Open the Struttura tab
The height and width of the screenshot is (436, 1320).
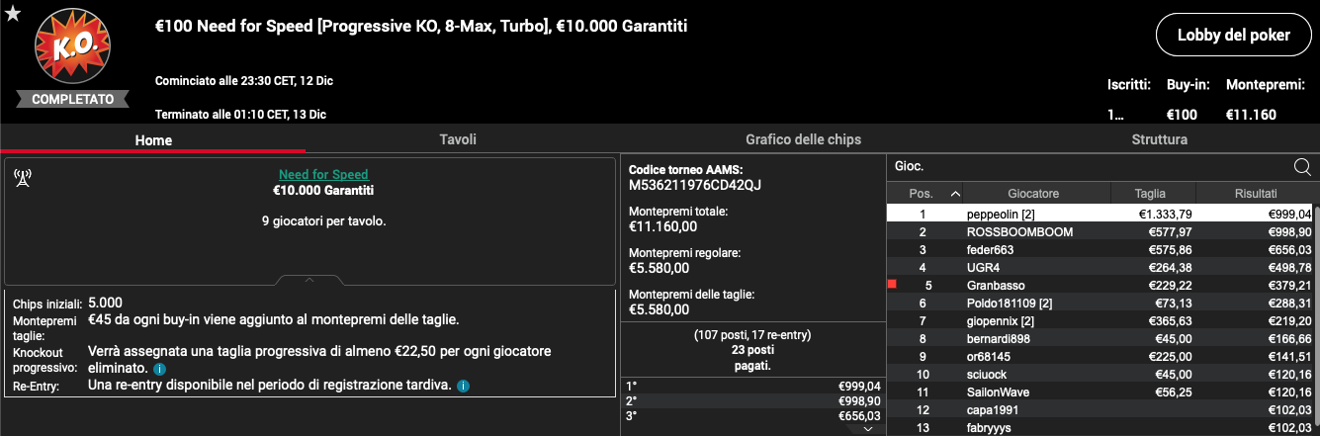[x=1159, y=139]
